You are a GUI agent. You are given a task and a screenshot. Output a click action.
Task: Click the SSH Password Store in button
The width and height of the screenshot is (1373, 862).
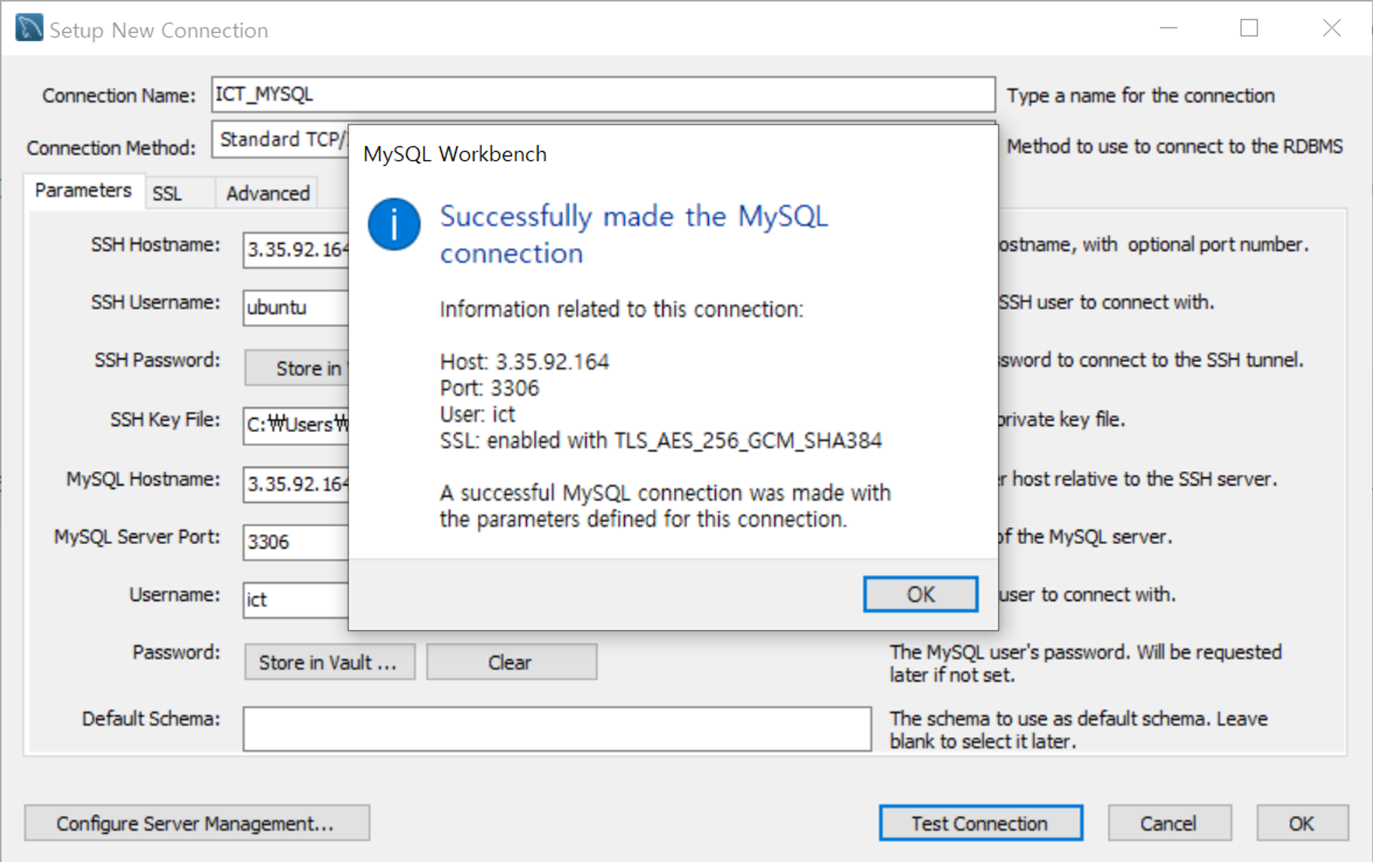298,368
